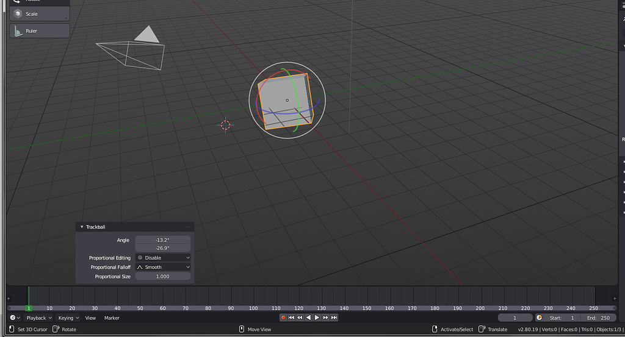Image resolution: width=625 pixels, height=337 pixels.
Task: Click the Set 3D Cursor mouse icon
Action: click(x=12, y=329)
